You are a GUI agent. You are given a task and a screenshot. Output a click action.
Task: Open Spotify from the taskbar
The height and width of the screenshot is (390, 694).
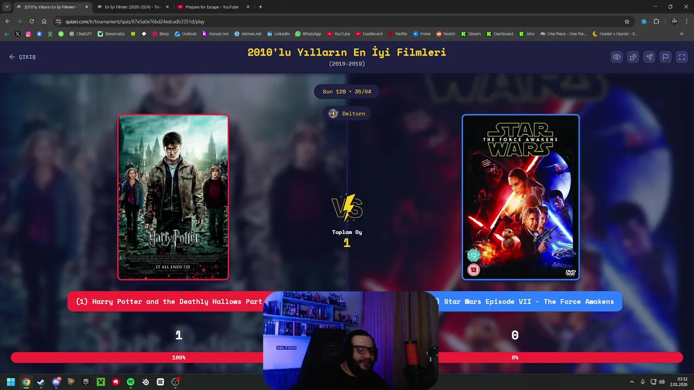[131, 382]
